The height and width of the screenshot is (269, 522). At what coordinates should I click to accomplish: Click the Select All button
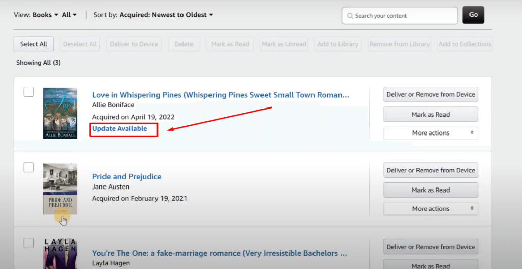pos(34,44)
